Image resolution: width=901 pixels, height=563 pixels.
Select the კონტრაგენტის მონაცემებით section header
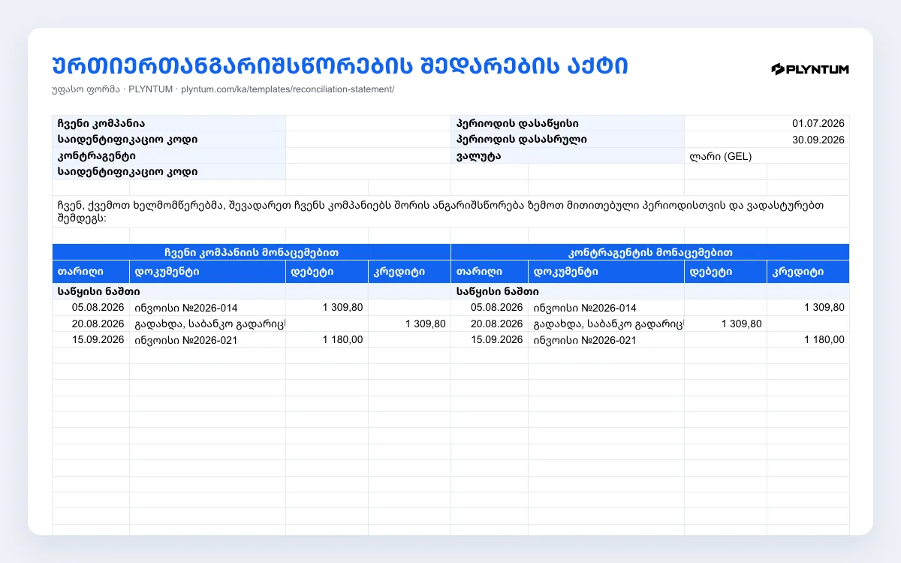650,252
